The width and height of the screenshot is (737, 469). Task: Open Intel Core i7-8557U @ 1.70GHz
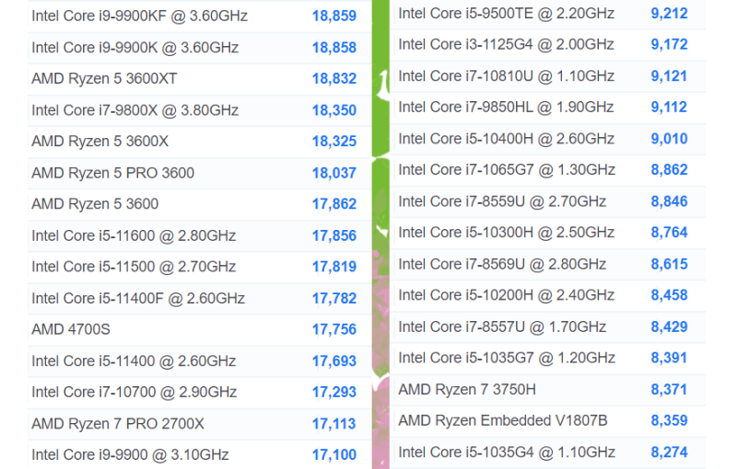coord(502,326)
